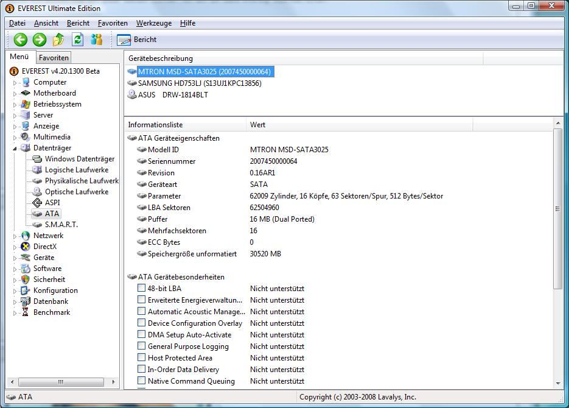
Task: Go up one level with folder-arrow icon
Action: tap(58, 40)
